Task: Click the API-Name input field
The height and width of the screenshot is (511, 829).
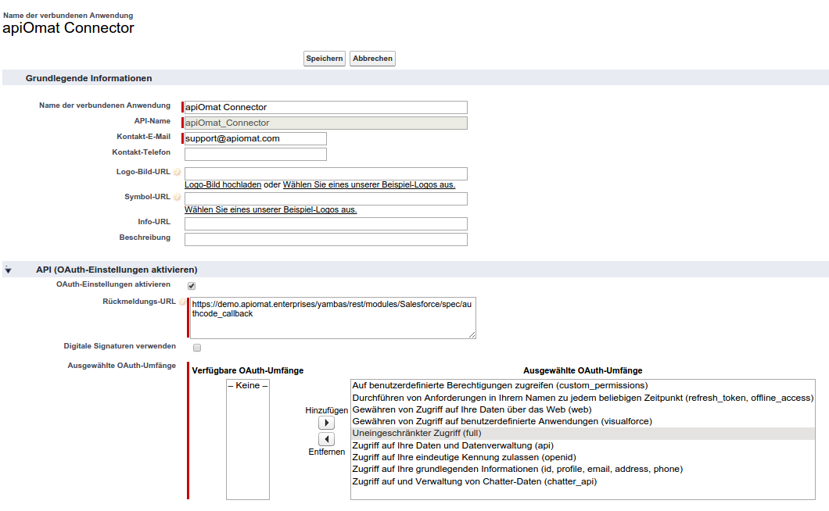Action: (325, 123)
